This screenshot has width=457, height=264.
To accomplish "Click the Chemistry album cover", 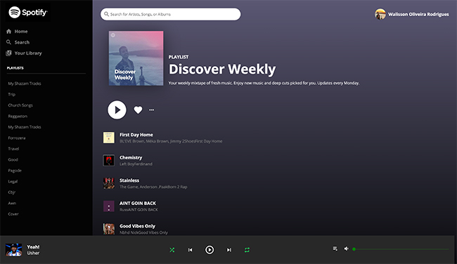I will pos(109,160).
